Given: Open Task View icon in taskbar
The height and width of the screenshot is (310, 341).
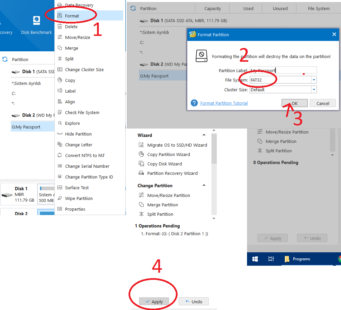Looking at the screenshot, I should point(271,259).
